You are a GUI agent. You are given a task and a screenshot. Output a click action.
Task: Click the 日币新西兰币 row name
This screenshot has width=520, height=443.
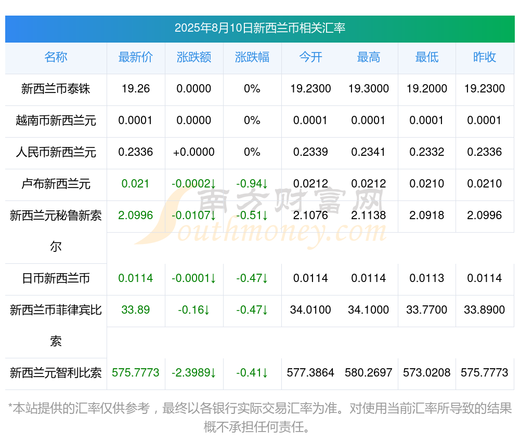point(56,278)
